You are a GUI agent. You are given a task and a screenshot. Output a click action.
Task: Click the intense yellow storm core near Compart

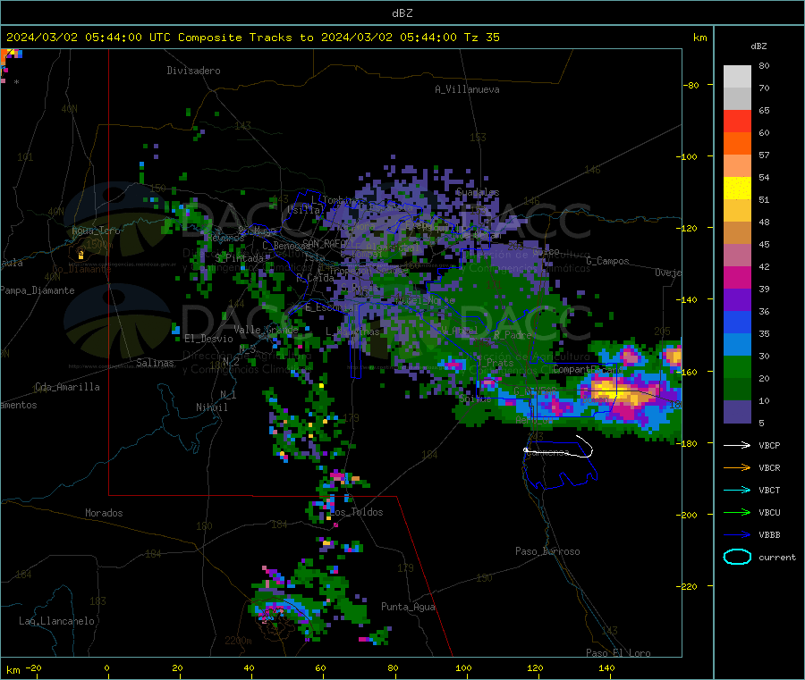tap(615, 390)
